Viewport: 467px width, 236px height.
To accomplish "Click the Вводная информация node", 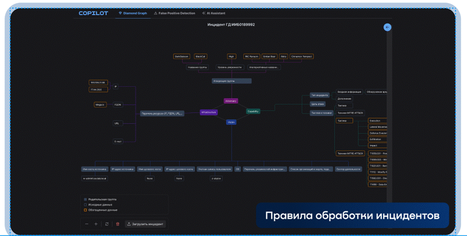I will point(349,92).
